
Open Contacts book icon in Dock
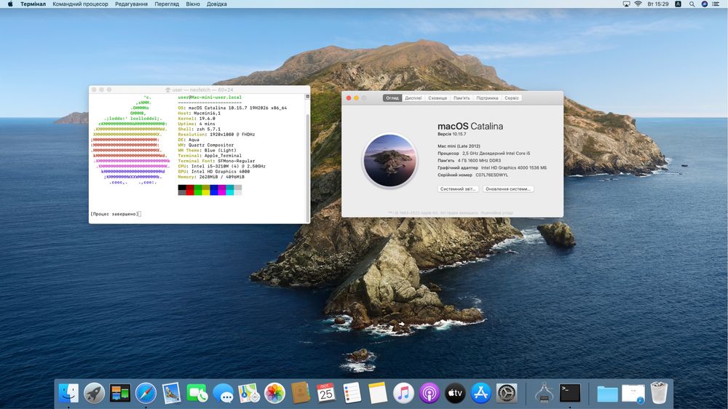click(301, 393)
